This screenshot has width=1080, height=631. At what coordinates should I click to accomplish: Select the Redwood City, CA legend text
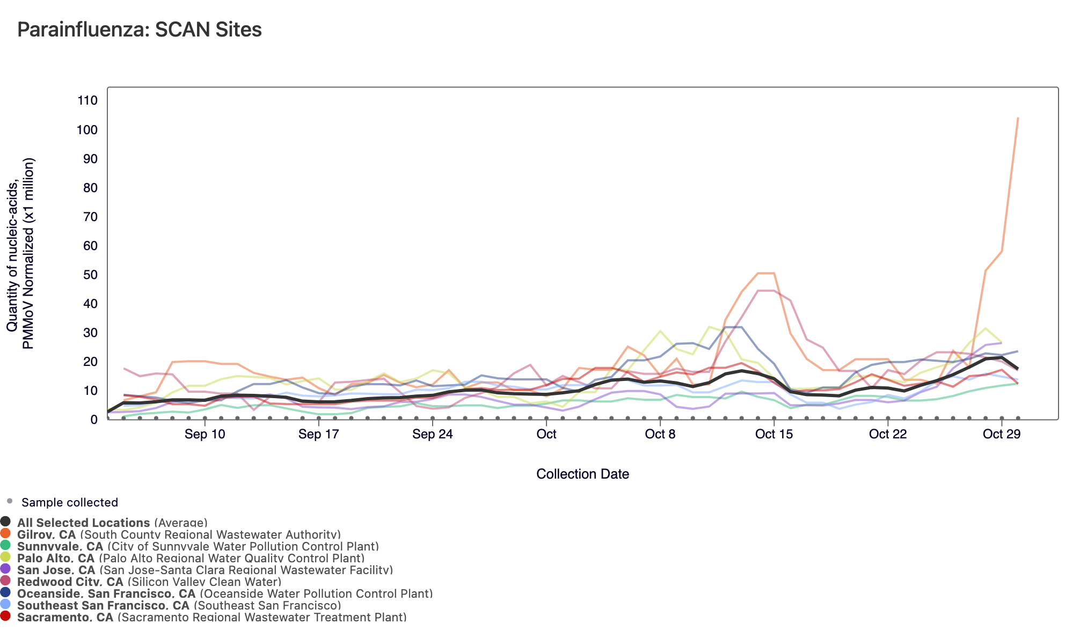(x=70, y=582)
